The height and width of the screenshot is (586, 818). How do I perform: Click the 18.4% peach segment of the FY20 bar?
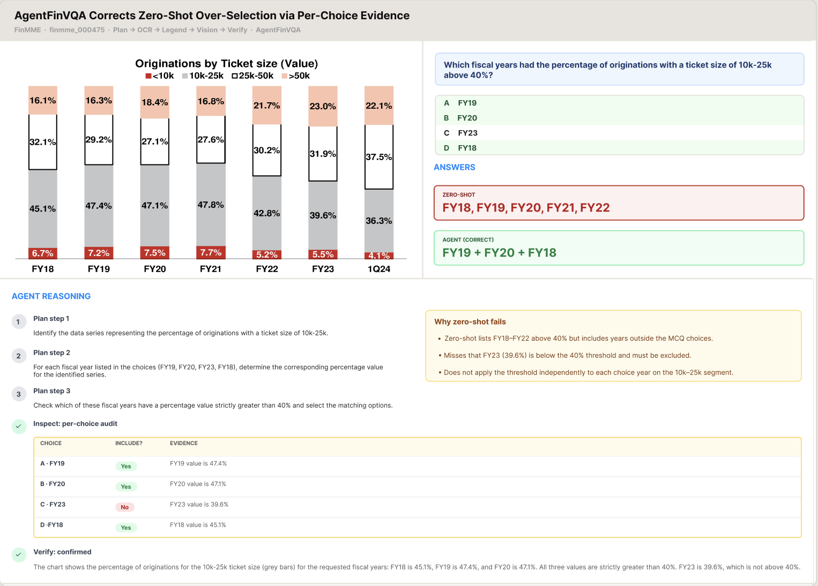click(x=155, y=102)
